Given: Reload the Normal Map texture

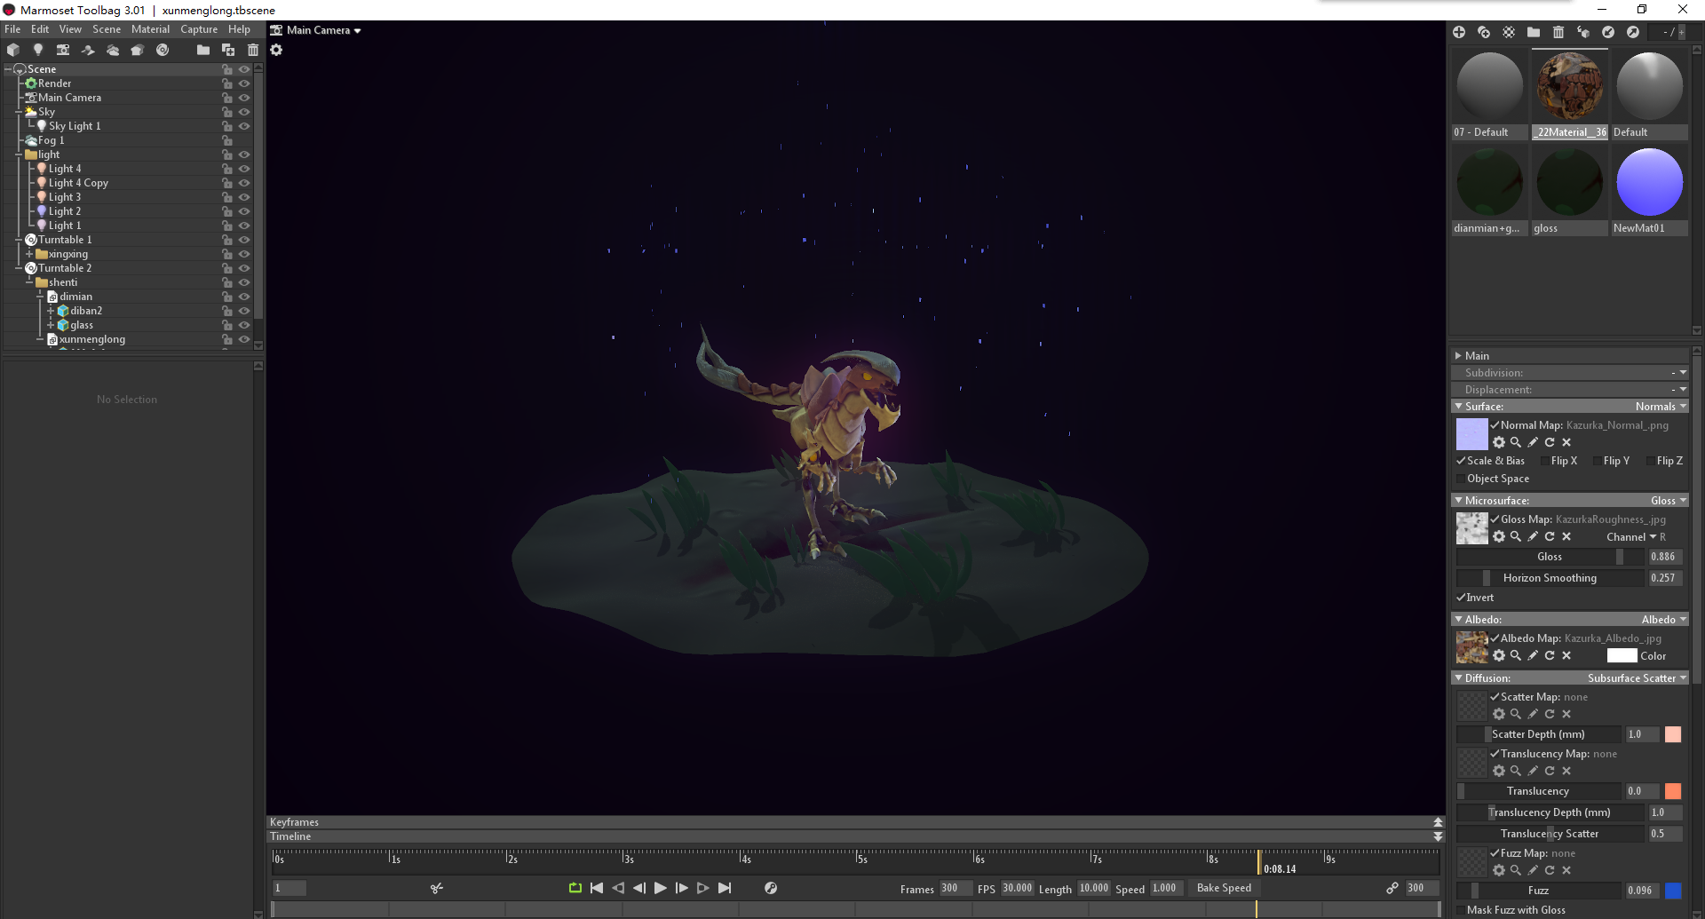Looking at the screenshot, I should tap(1550, 442).
